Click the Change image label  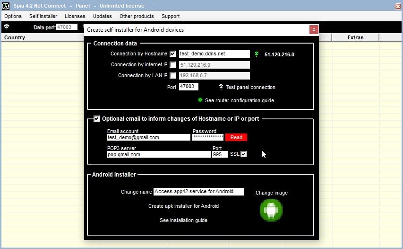pyautogui.click(x=272, y=193)
